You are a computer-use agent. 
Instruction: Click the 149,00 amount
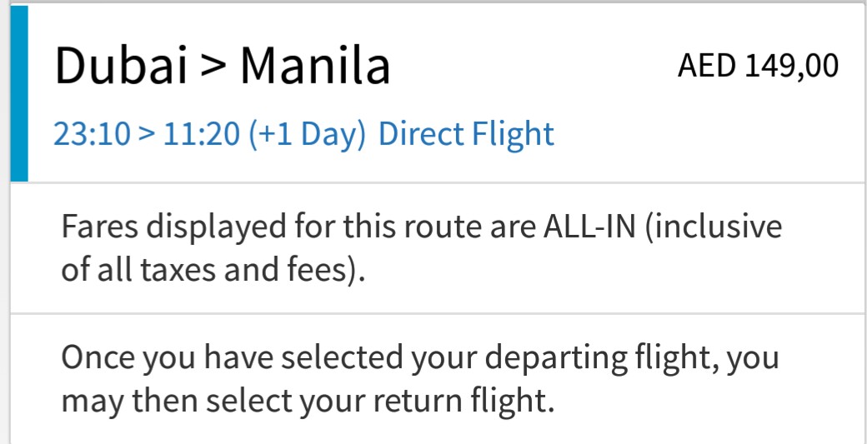coord(792,67)
